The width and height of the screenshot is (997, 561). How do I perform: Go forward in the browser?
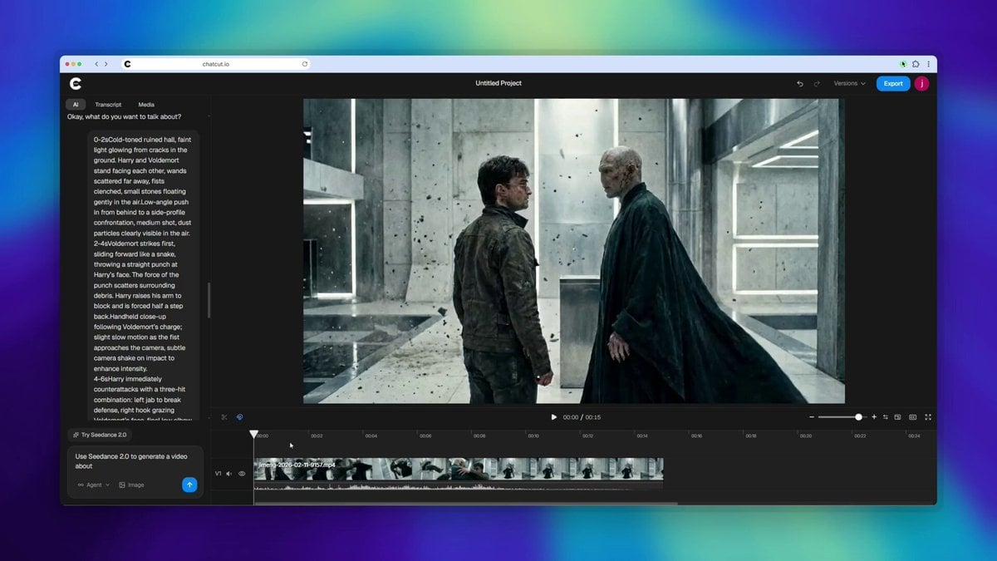click(106, 64)
